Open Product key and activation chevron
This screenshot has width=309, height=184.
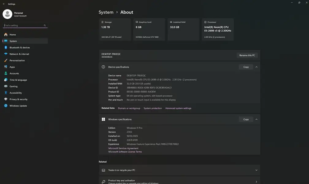(x=256, y=182)
